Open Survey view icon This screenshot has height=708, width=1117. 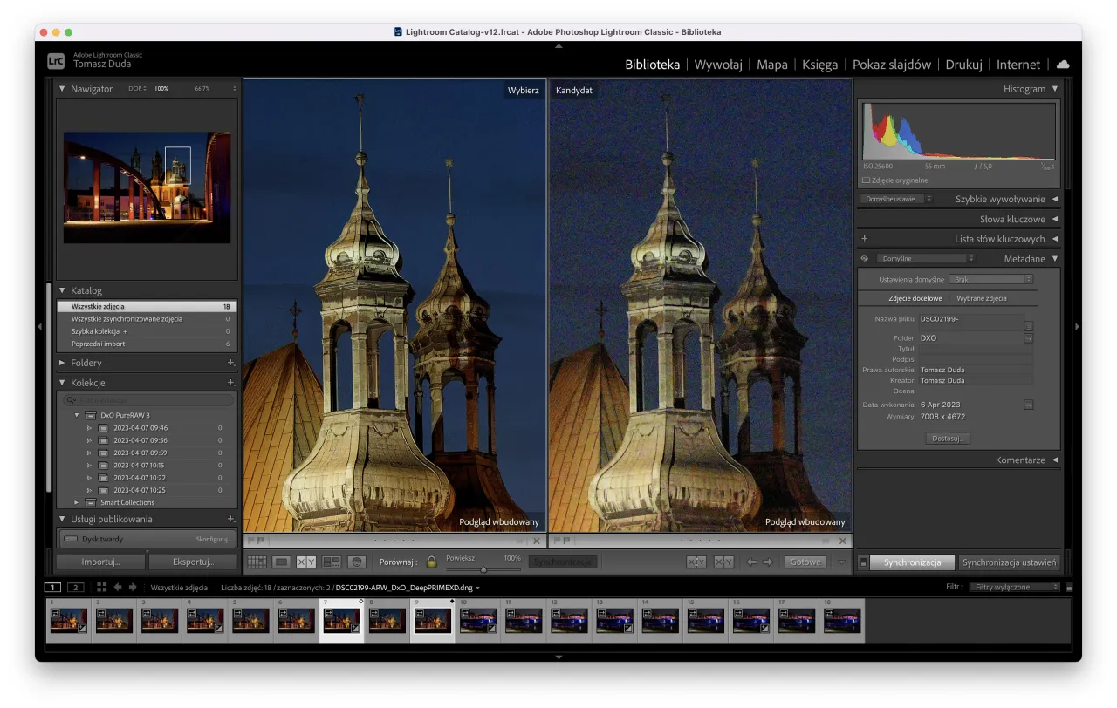(330, 562)
